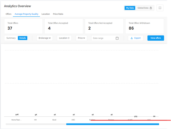
Task: Click the Total Offers Accepted card
Action: (x=64, y=26)
